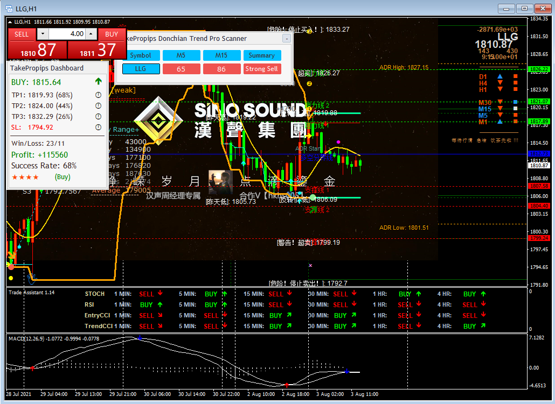Click the LLG,H1 window title icon
This screenshot has width=555, height=404.
pos(9,9)
